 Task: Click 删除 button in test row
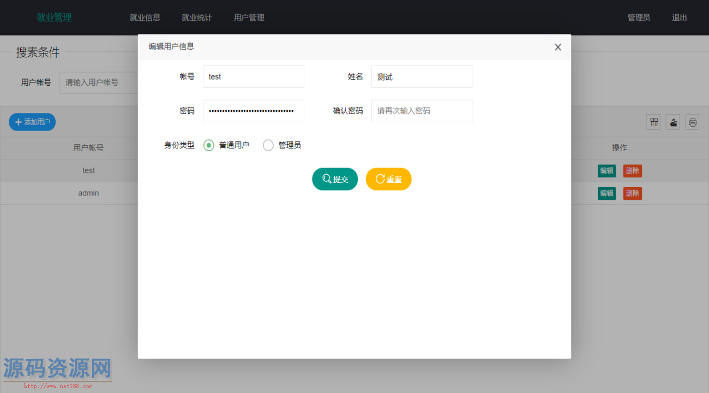[x=633, y=171]
